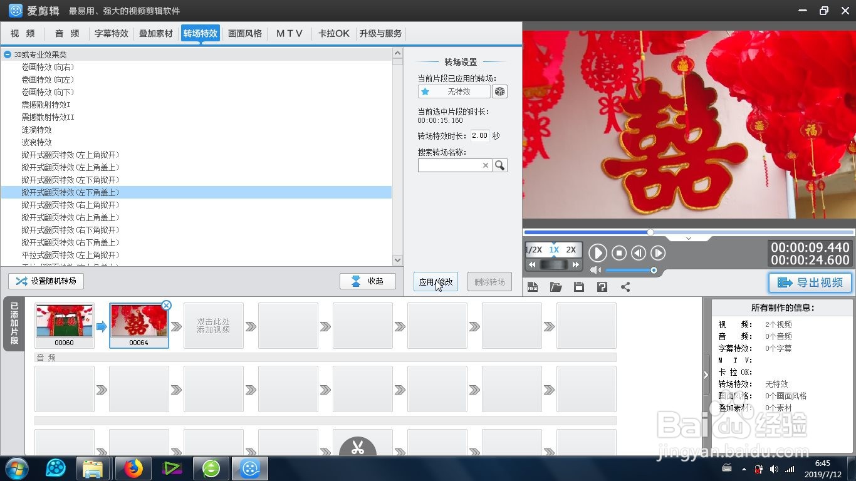Click the 收起 button

point(368,281)
